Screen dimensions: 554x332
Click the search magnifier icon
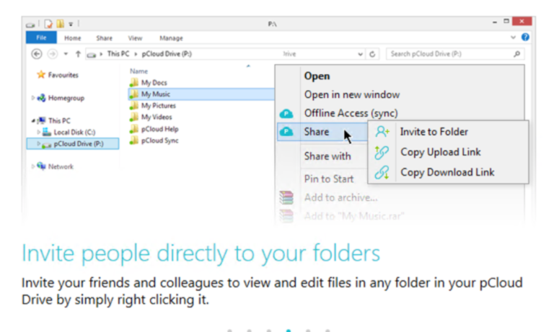point(517,54)
